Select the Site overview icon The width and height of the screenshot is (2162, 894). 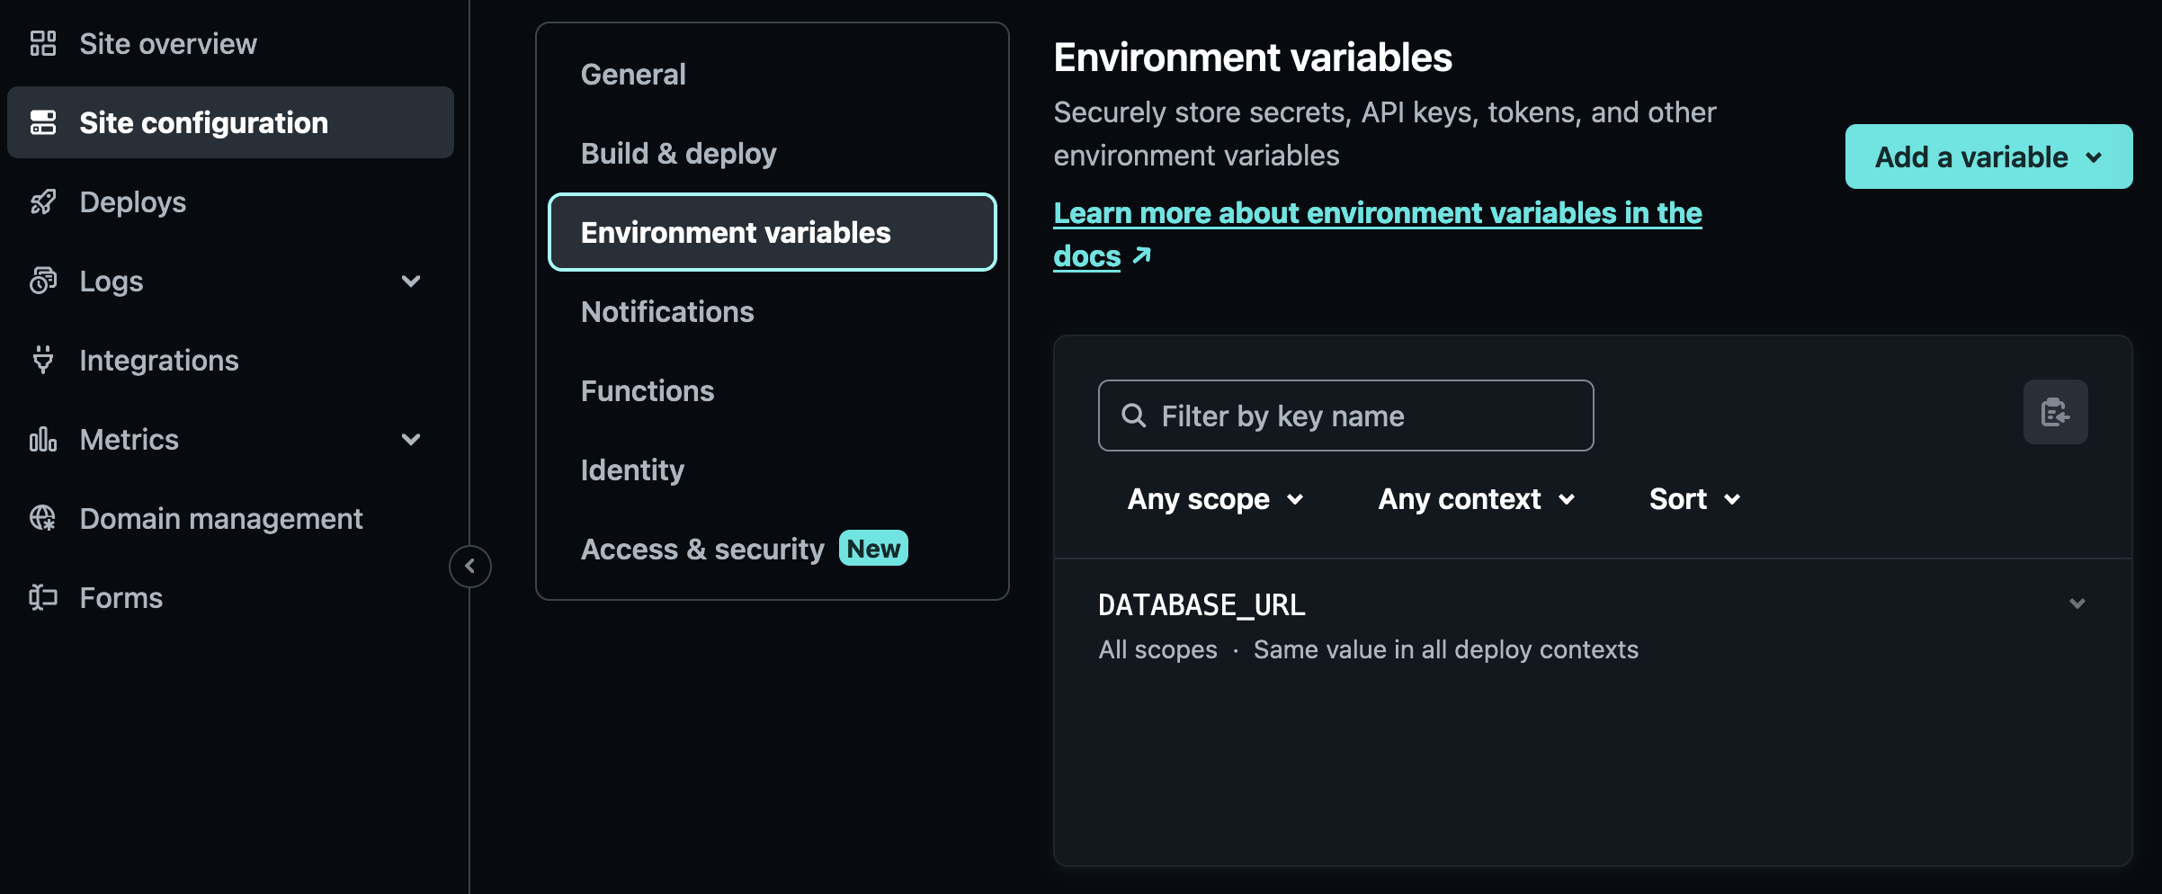(42, 42)
